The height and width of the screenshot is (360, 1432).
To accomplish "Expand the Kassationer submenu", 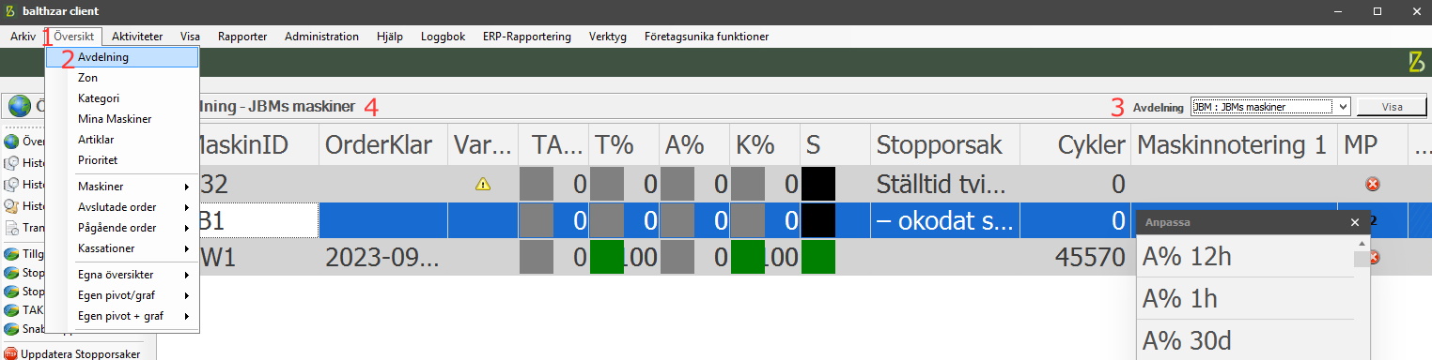I will coord(122,248).
